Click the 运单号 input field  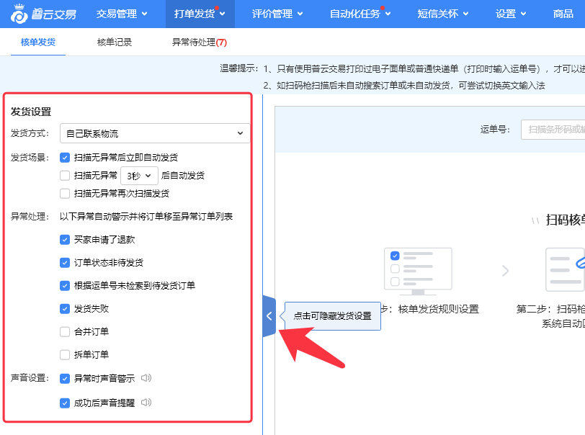point(553,130)
